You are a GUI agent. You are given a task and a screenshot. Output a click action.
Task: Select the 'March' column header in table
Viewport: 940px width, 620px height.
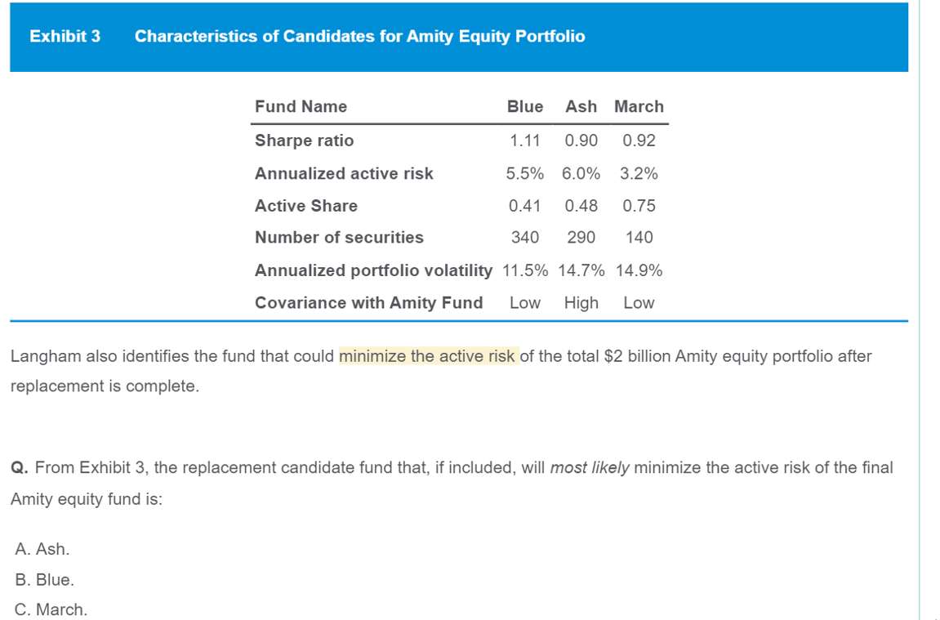point(639,107)
